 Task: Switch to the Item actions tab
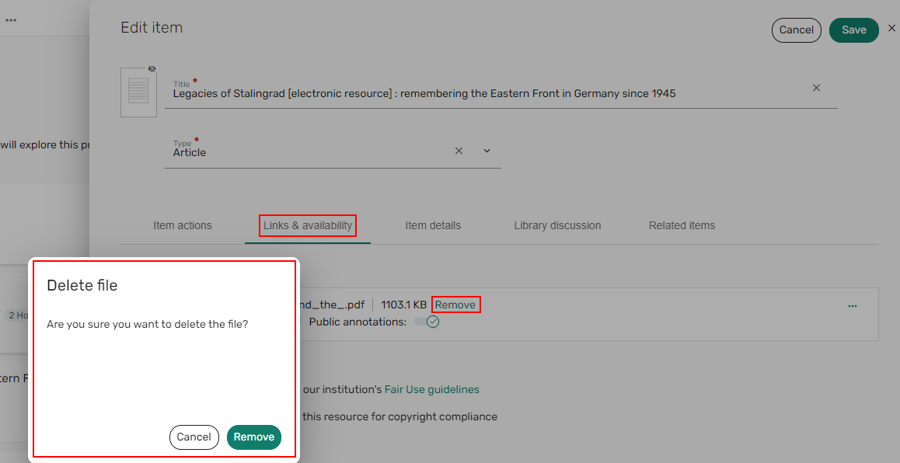click(183, 226)
